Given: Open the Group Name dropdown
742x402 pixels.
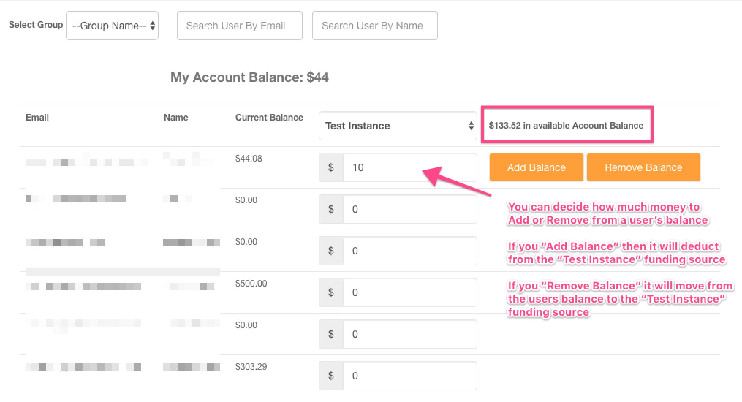Looking at the screenshot, I should click(x=112, y=26).
